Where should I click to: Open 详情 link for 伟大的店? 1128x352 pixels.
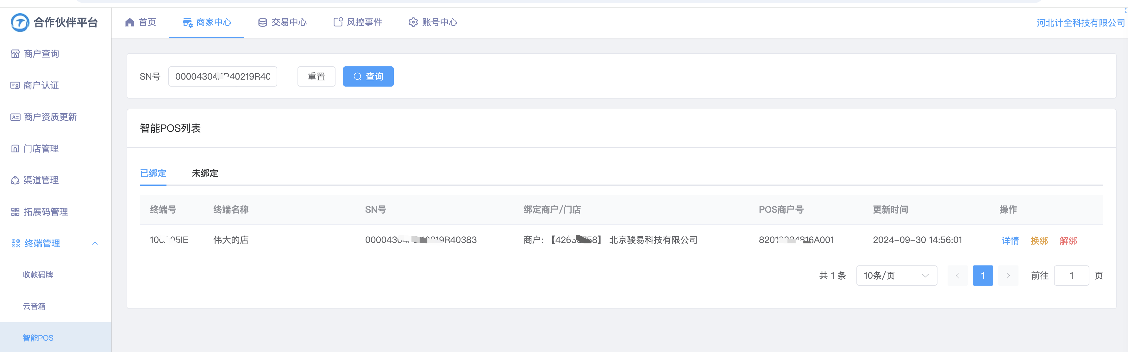pos(1010,240)
